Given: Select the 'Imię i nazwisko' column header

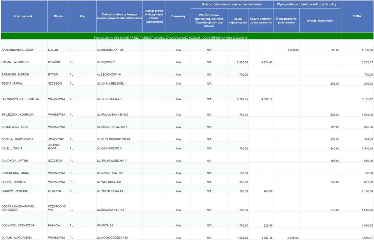Looking at the screenshot, I should [x=24, y=16].
